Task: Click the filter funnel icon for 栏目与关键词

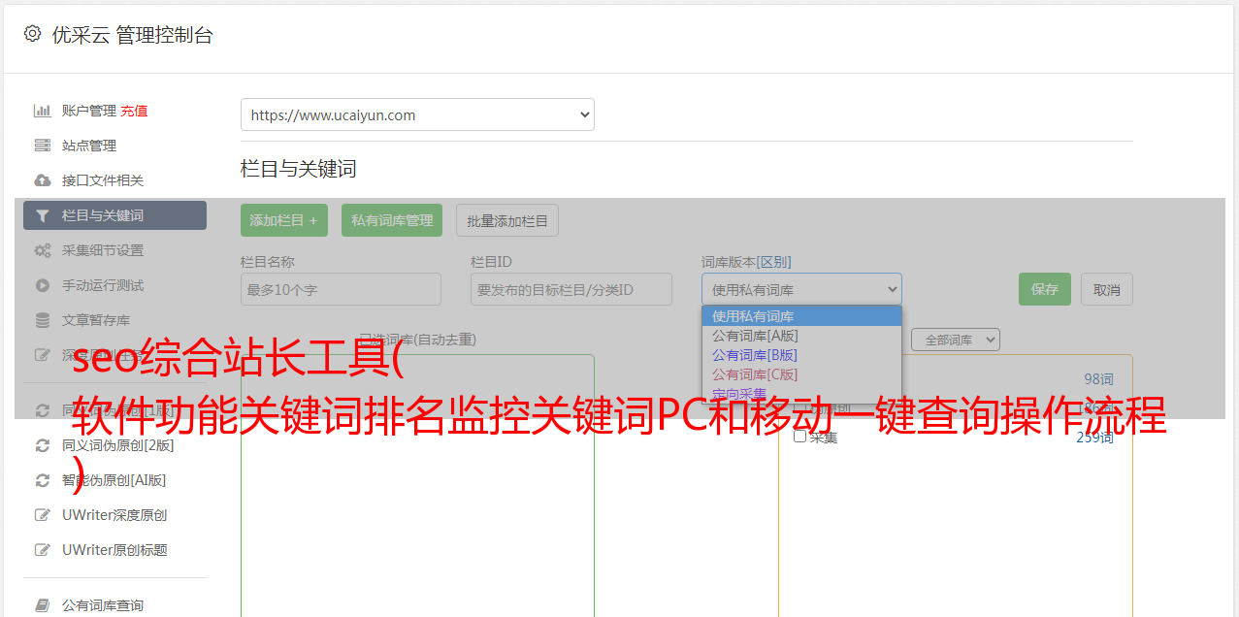Action: coord(42,215)
